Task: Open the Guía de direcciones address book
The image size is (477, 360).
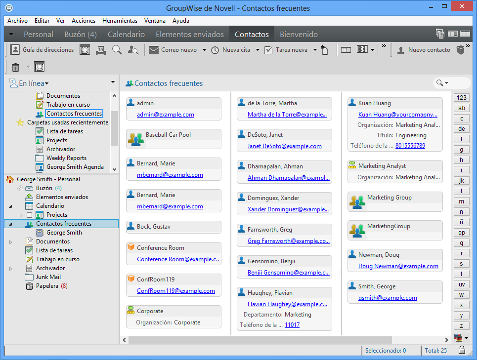Action: coord(42,50)
